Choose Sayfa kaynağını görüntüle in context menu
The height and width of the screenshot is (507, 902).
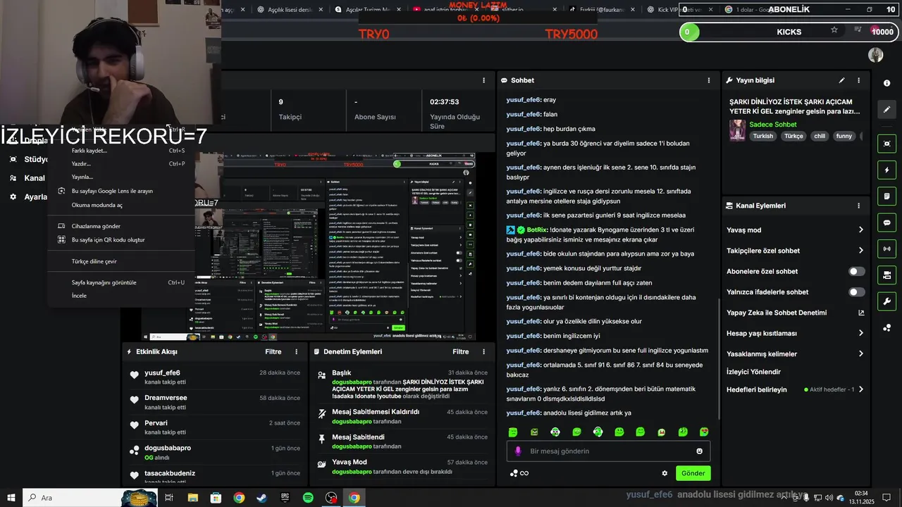coord(121,282)
